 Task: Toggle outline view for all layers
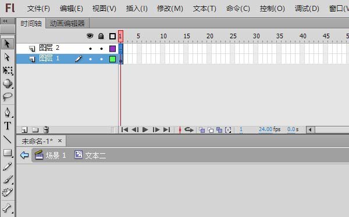tap(112, 36)
